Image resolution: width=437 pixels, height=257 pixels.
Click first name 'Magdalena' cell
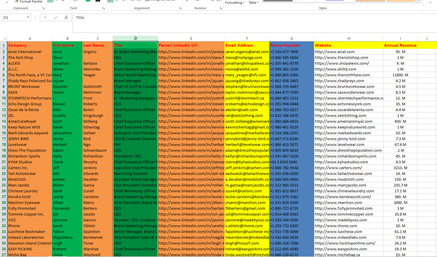(67, 237)
